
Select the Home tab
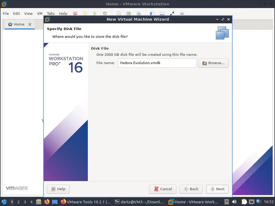tap(20, 24)
